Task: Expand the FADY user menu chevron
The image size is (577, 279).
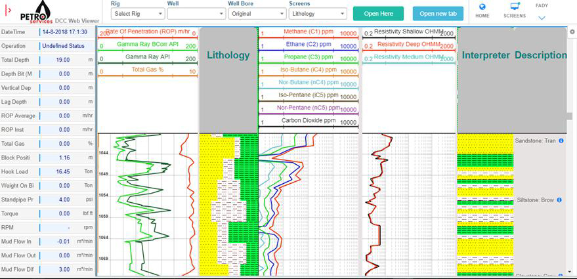Action: pyautogui.click(x=542, y=18)
